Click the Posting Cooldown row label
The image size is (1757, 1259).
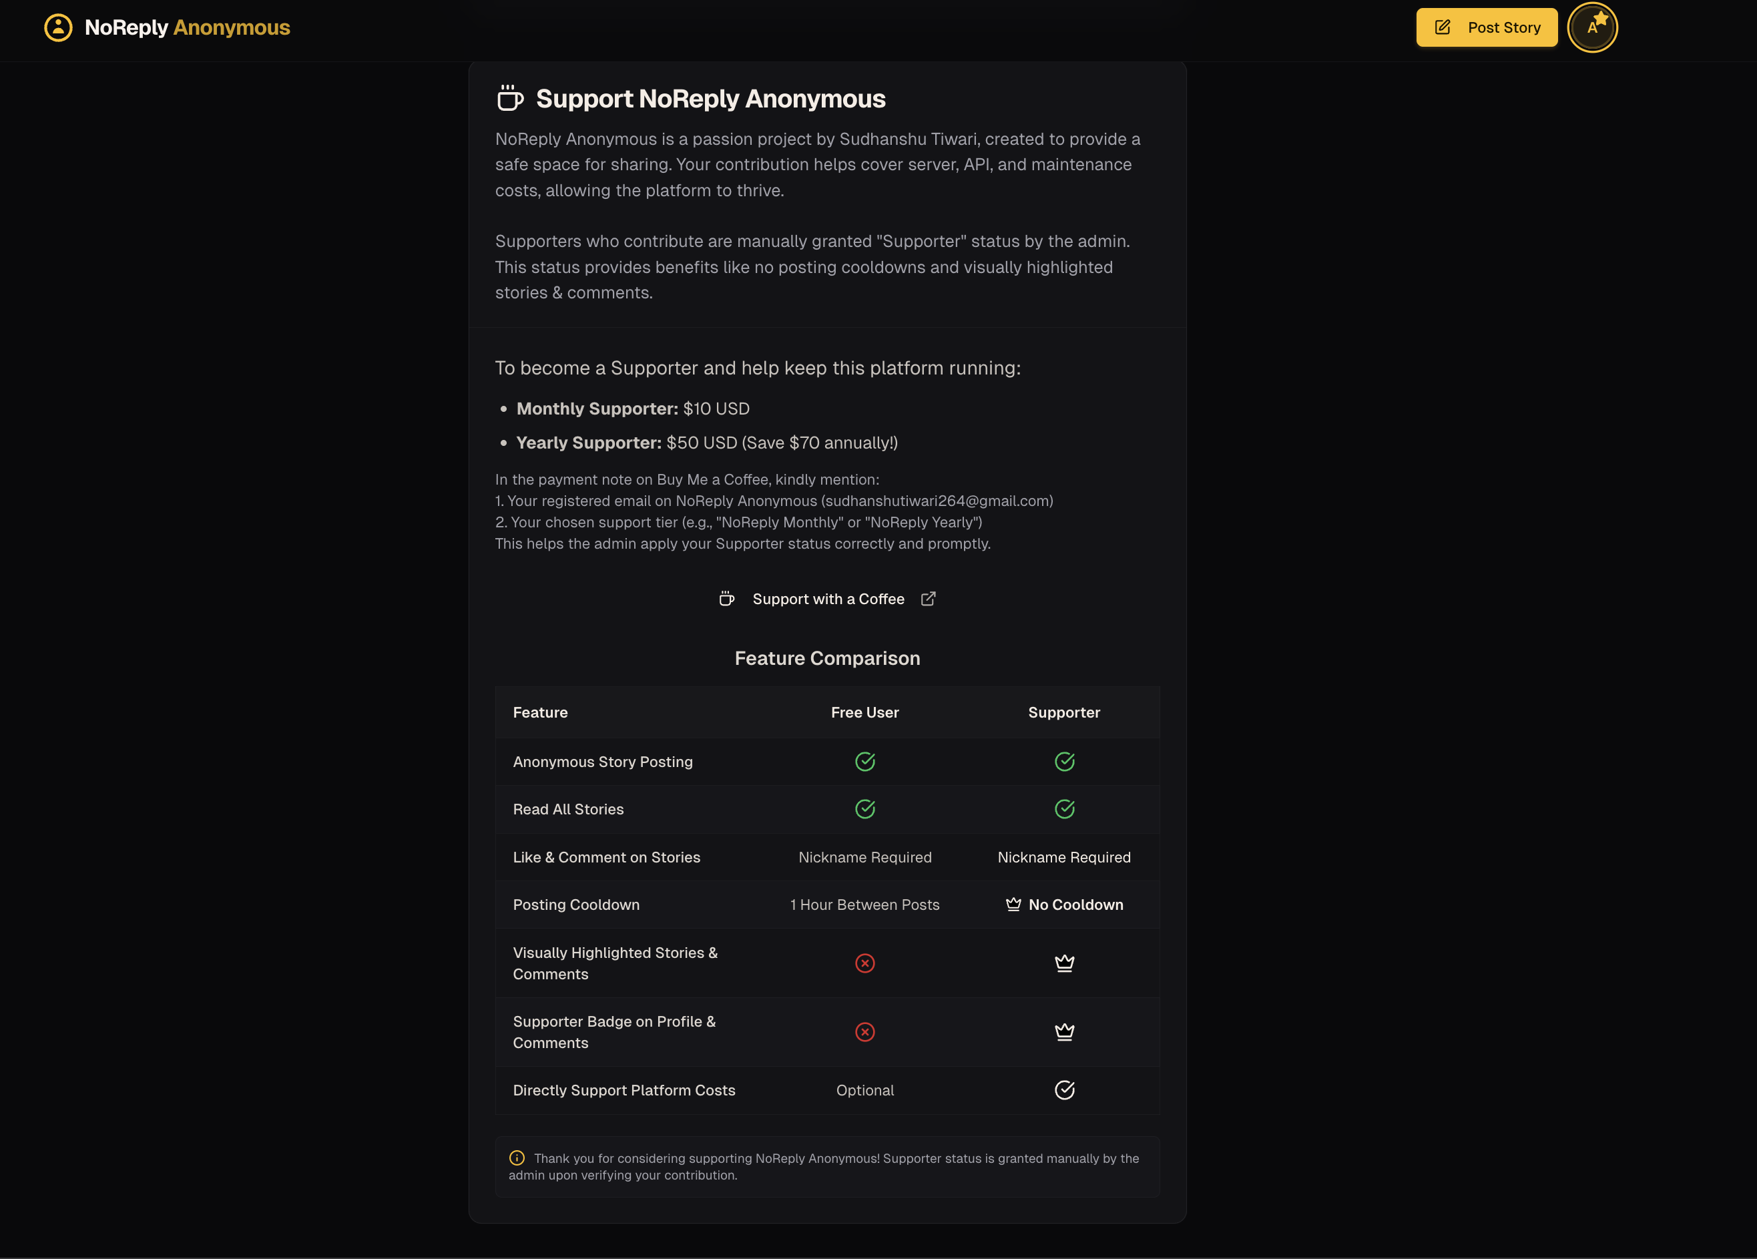pos(575,904)
